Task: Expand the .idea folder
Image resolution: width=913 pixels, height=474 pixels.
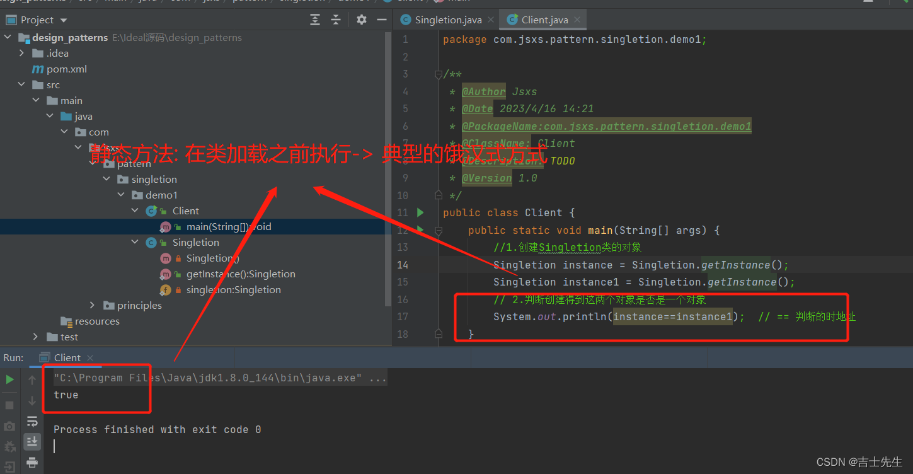Action: 22,54
